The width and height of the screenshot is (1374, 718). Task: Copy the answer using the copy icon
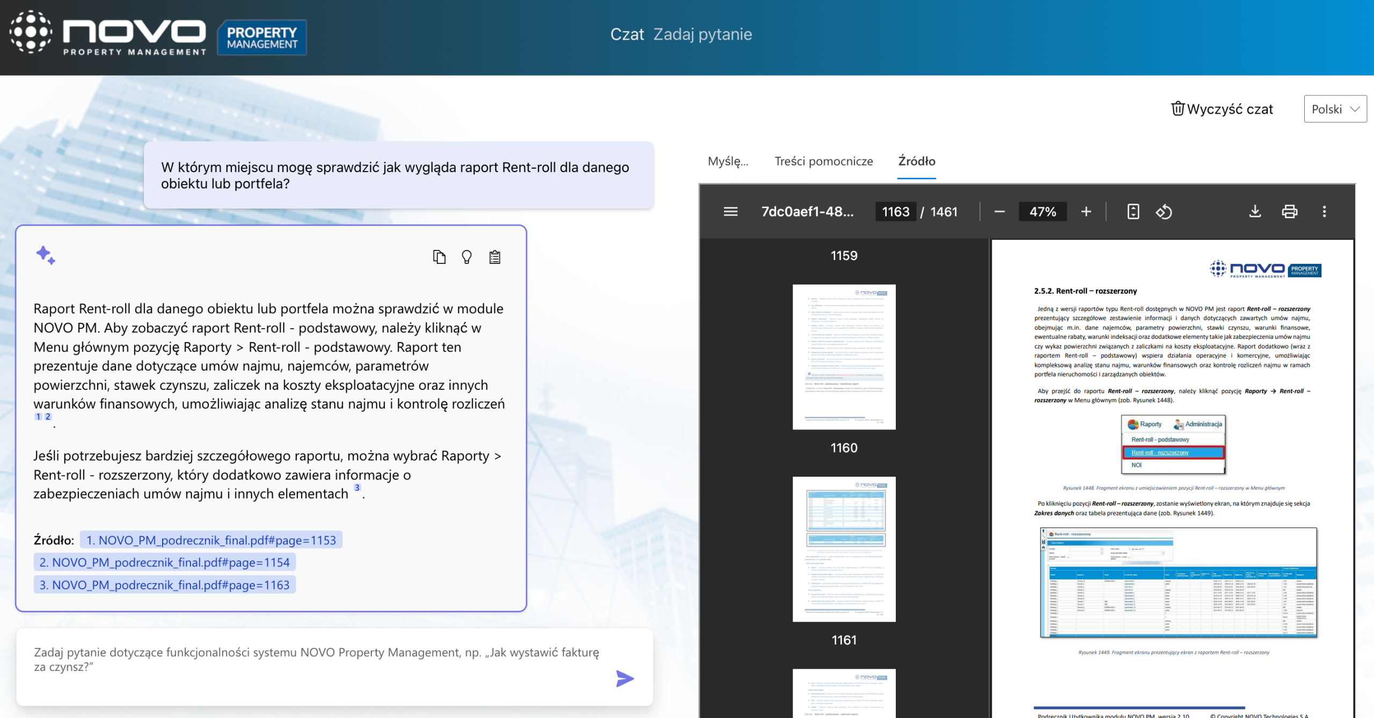(x=439, y=257)
